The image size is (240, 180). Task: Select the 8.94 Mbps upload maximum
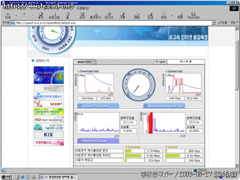coord(194,156)
